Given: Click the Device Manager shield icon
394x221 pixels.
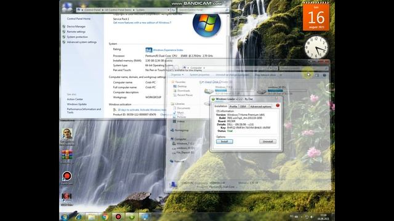Looking at the screenshot, I should pyautogui.click(x=64, y=26).
